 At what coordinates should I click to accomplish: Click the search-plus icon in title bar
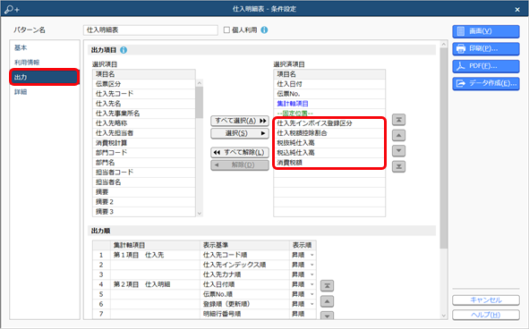[13, 9]
